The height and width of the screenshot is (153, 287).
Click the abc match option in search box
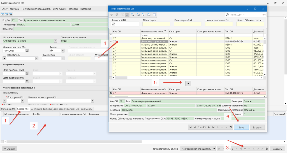click(264, 15)
